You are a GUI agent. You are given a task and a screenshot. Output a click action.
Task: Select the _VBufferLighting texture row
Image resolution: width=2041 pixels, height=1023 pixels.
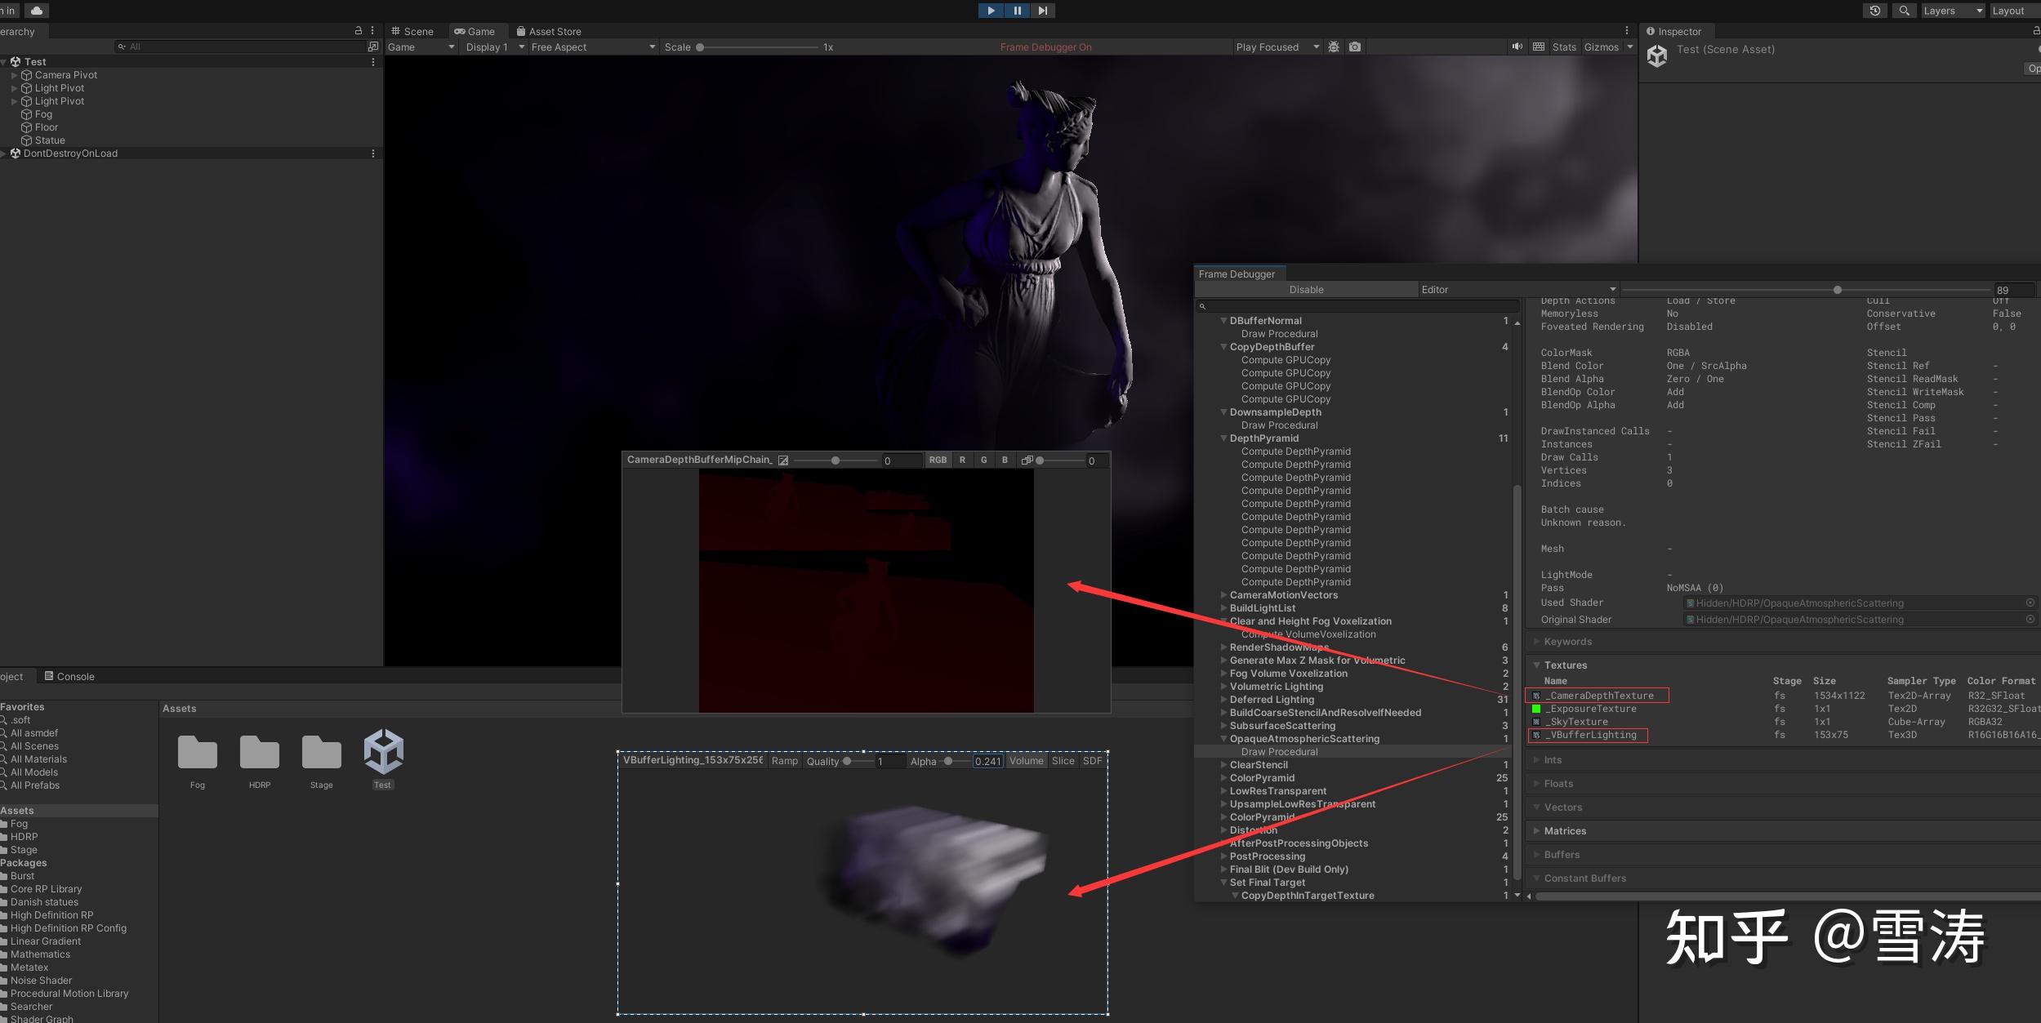1592,735
